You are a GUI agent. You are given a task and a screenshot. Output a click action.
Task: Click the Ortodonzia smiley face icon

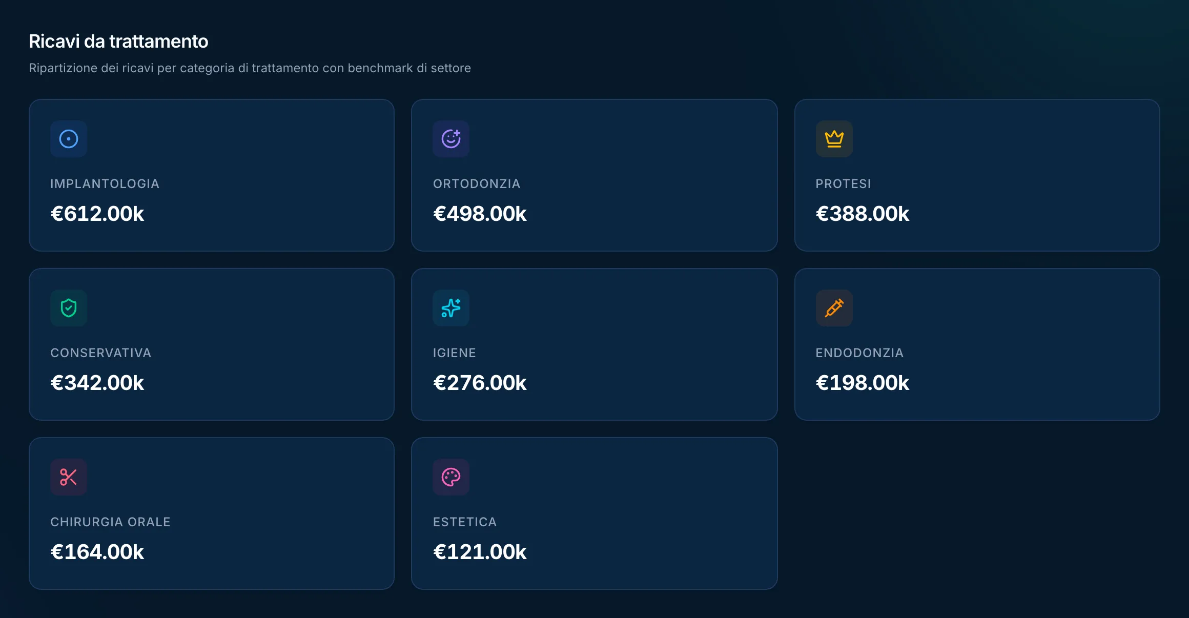click(451, 139)
